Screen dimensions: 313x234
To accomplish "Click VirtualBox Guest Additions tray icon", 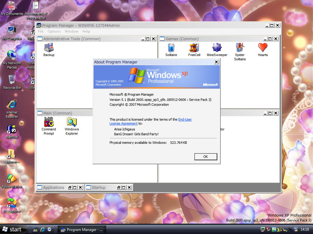I will tap(296, 229).
